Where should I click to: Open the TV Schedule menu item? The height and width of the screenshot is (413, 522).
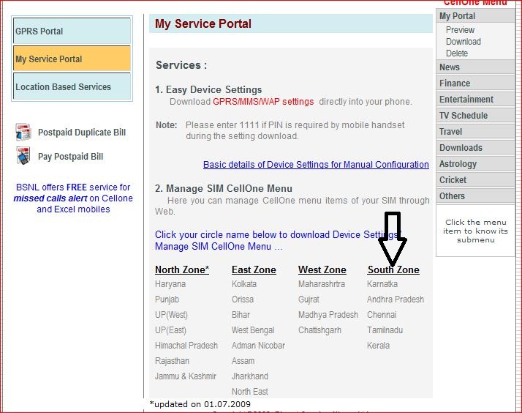(x=475, y=116)
